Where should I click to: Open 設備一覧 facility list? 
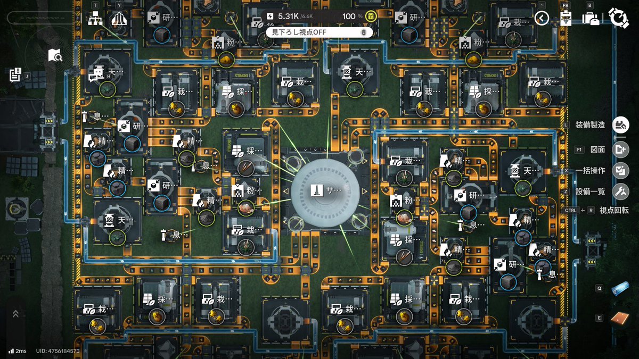click(x=620, y=191)
